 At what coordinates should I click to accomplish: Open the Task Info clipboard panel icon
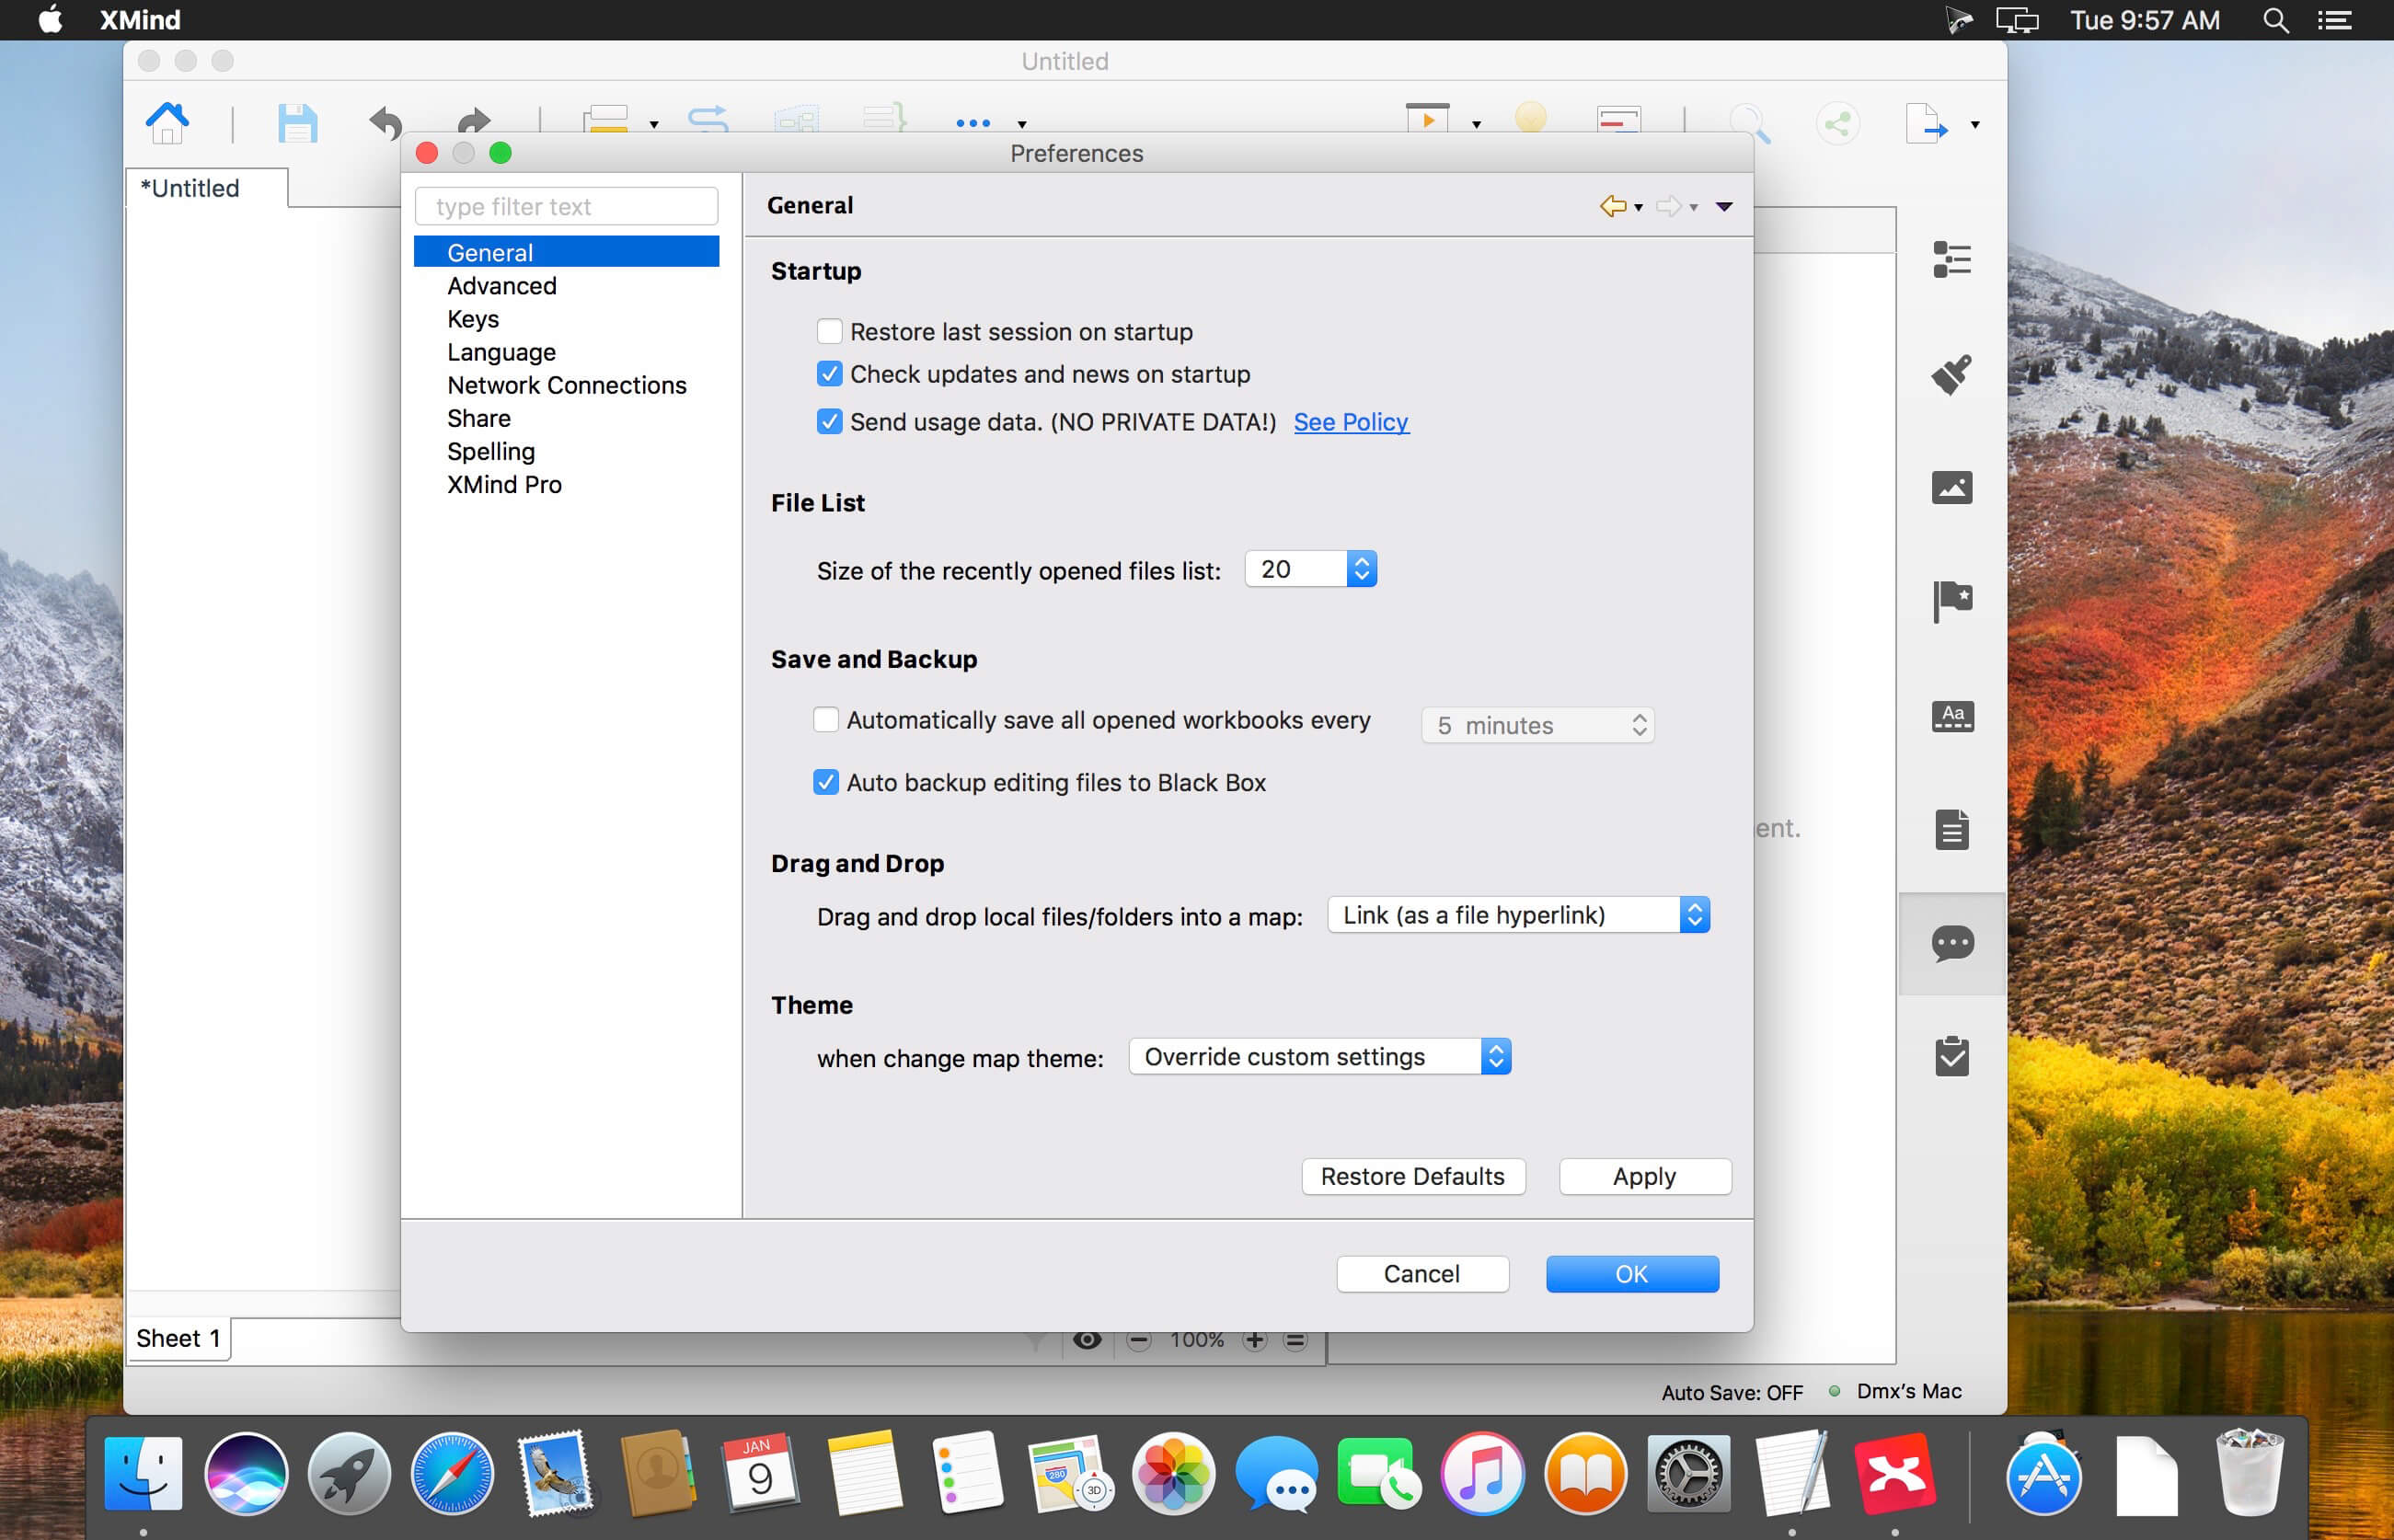1952,1056
